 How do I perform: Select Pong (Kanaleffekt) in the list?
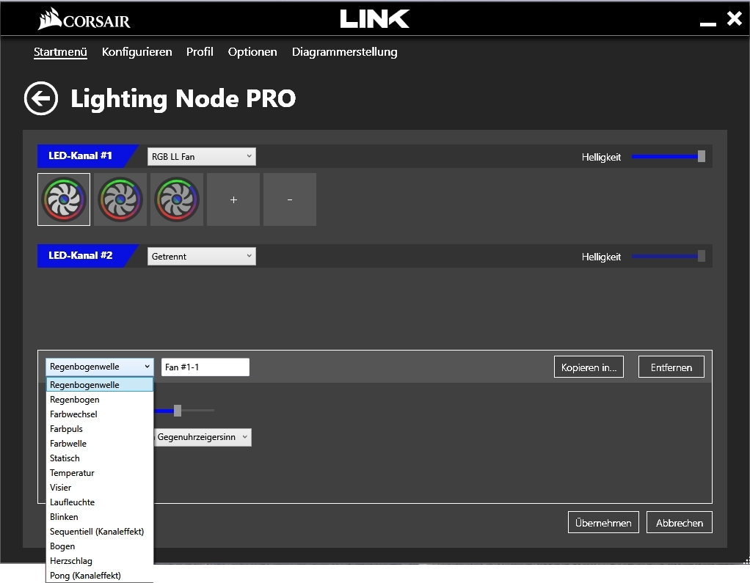85,576
